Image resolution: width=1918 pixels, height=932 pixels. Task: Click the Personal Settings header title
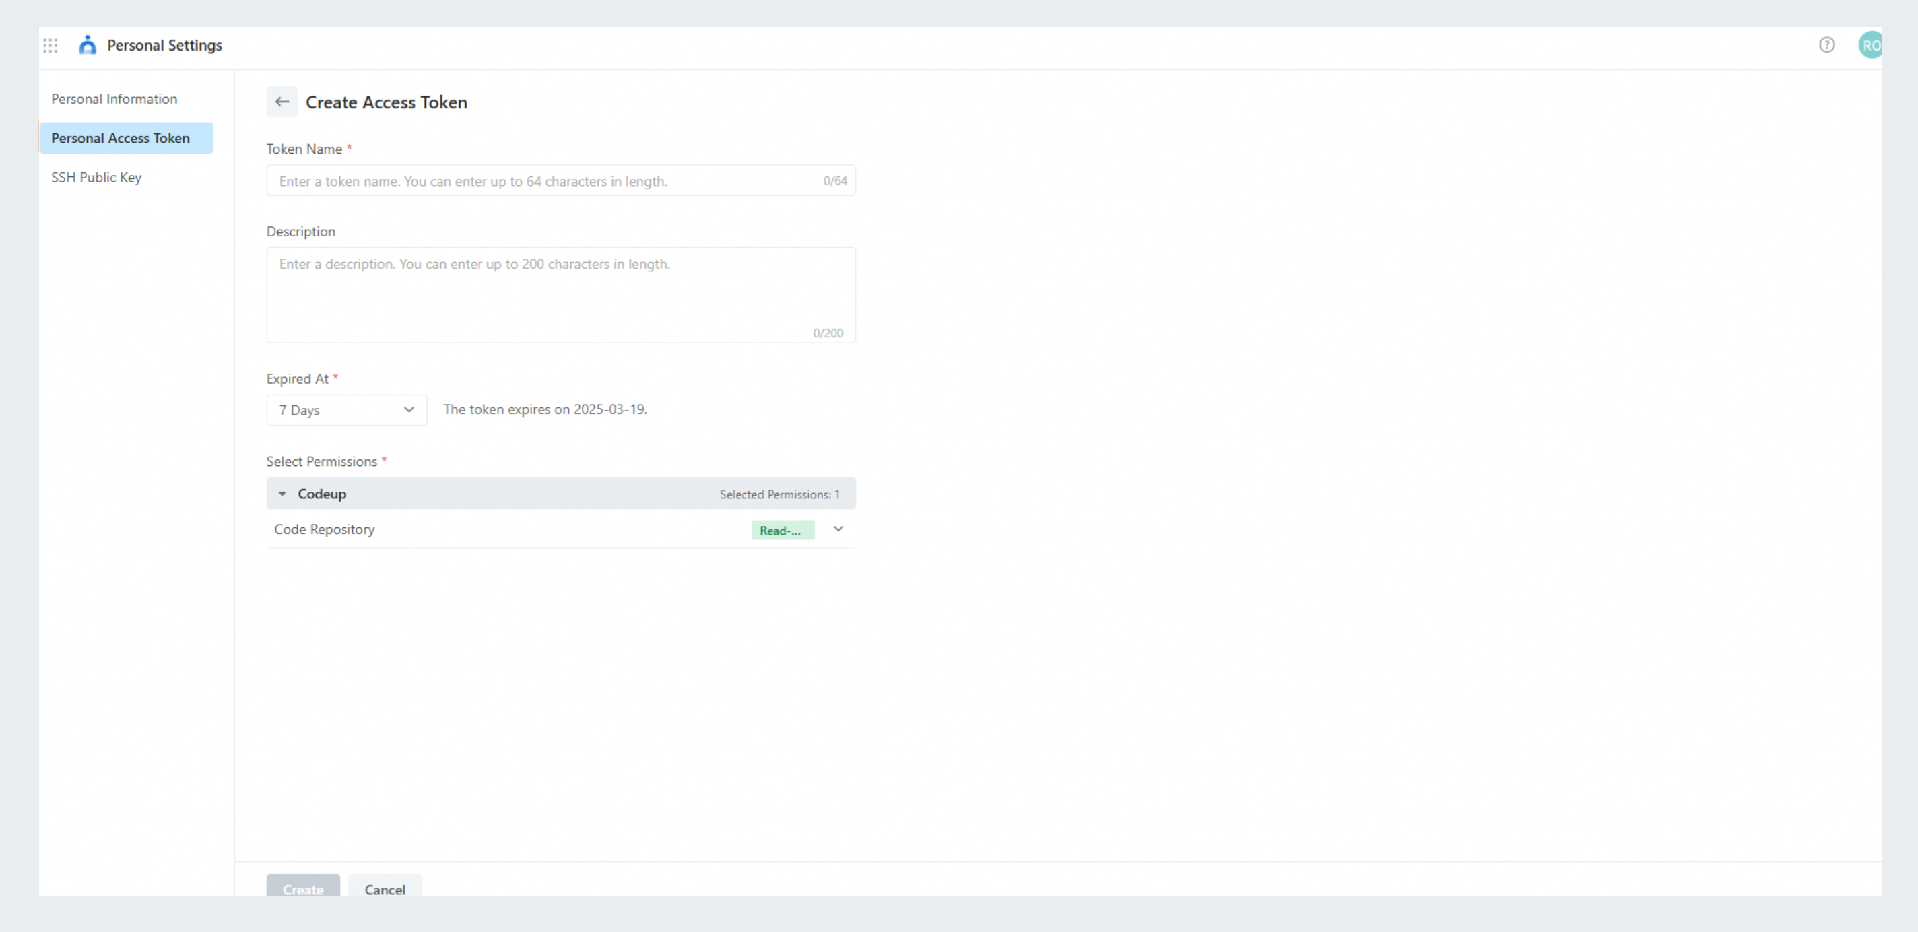(x=164, y=45)
